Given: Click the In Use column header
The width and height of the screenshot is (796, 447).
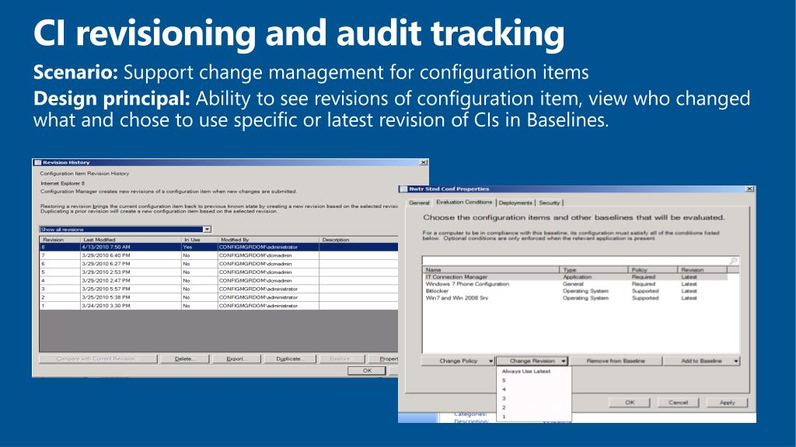Looking at the screenshot, I should [199, 240].
